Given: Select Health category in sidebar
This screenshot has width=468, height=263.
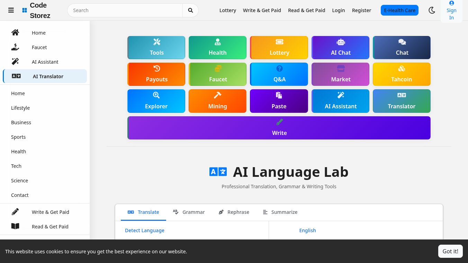Looking at the screenshot, I should coord(18,152).
